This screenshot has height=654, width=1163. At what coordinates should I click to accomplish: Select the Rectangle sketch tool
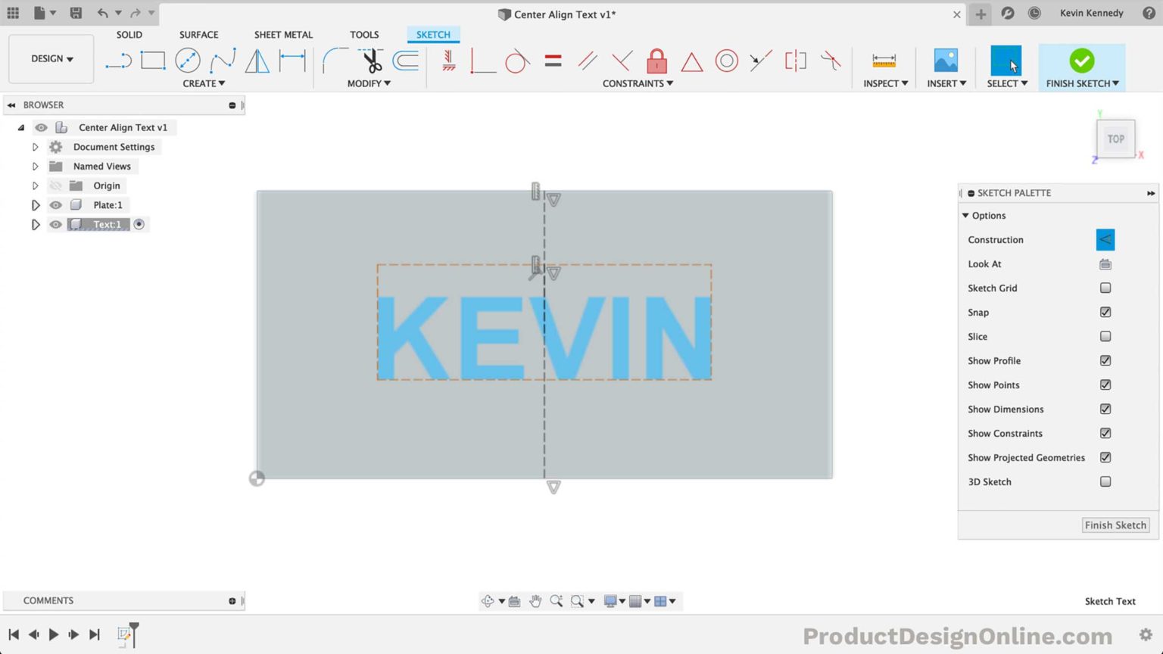tap(152, 61)
